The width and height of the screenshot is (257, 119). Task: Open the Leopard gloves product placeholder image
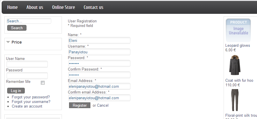coord(238,30)
